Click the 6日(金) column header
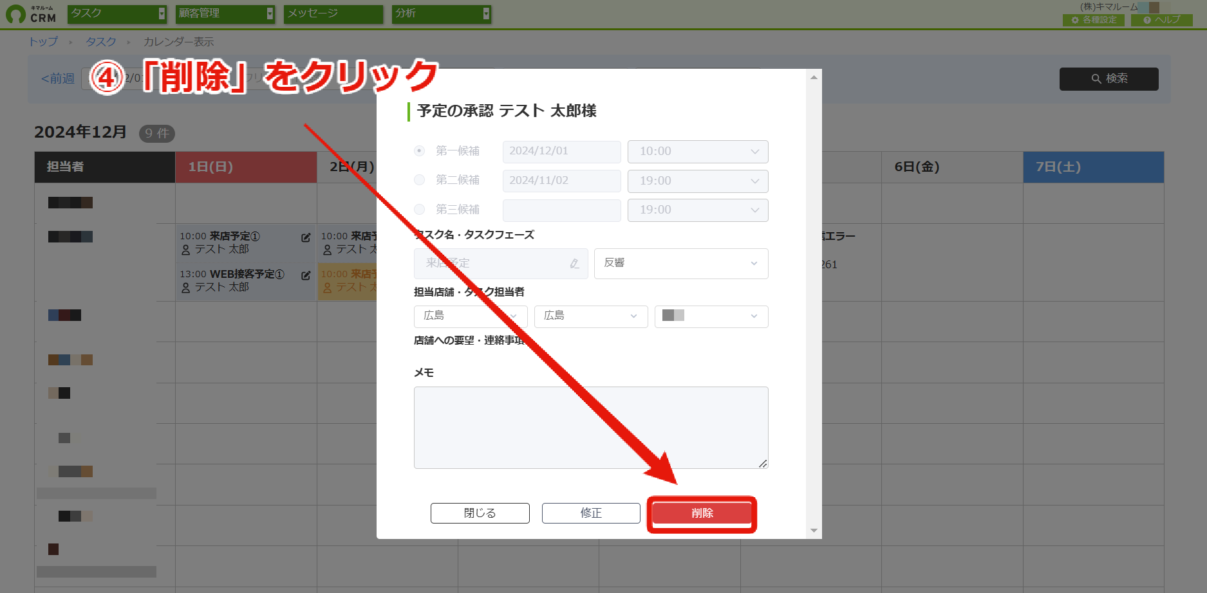Viewport: 1207px width, 593px height. pyautogui.click(x=952, y=167)
